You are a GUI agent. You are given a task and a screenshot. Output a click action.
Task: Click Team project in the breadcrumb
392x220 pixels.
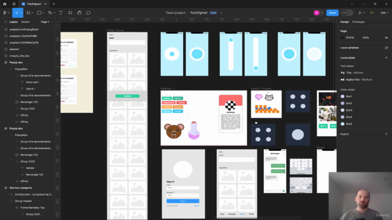click(176, 13)
